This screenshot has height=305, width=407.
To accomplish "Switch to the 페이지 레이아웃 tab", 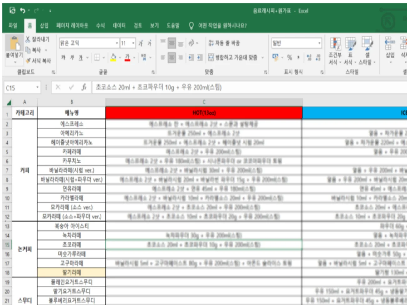I will tap(72, 26).
